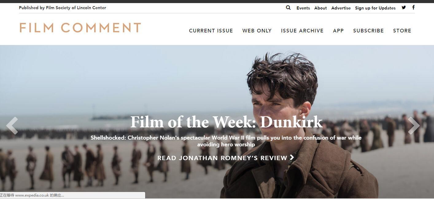Click chevron after Read Jonathan Romney's Review
The height and width of the screenshot is (199, 434).
tap(292, 157)
